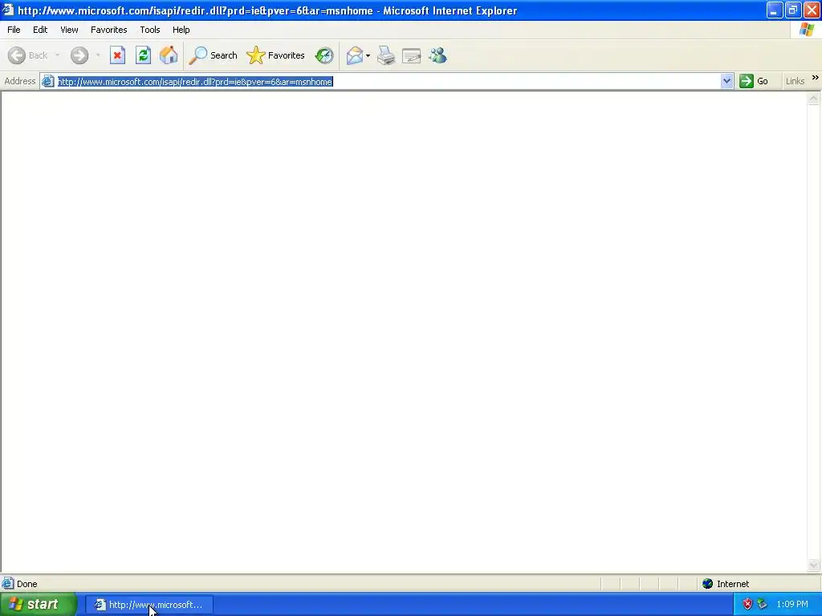Click the Back navigation button

(x=28, y=55)
